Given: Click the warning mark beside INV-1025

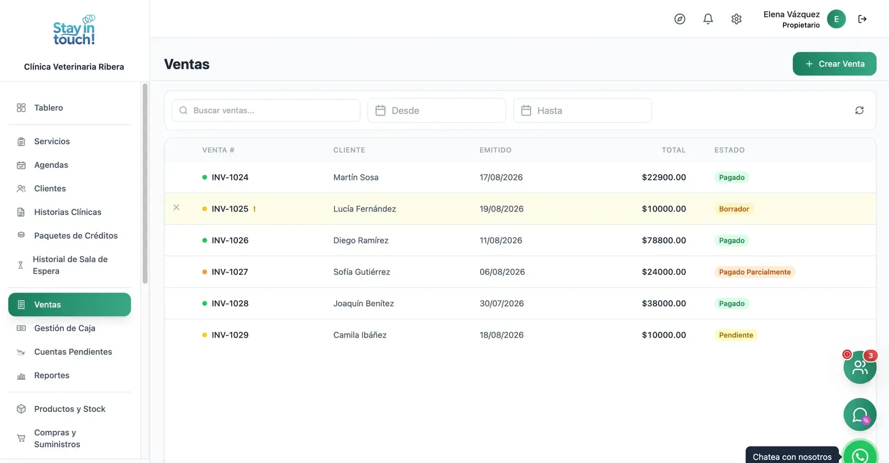Looking at the screenshot, I should (254, 209).
